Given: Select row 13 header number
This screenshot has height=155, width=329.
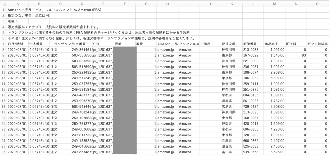Looking at the screenshot, I should (x=3, y=78).
